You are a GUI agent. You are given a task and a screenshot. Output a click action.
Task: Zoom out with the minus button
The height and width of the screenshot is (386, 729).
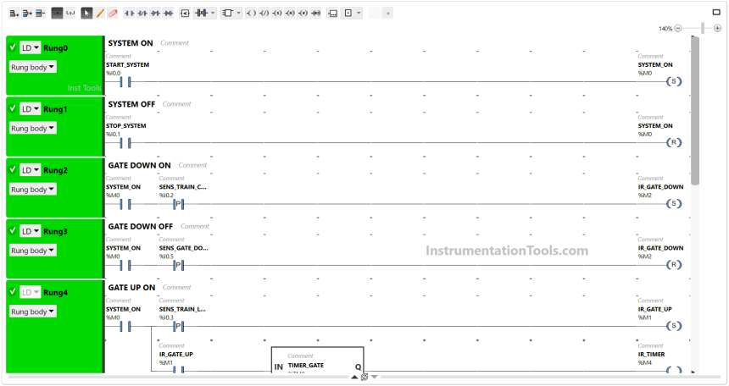click(678, 28)
